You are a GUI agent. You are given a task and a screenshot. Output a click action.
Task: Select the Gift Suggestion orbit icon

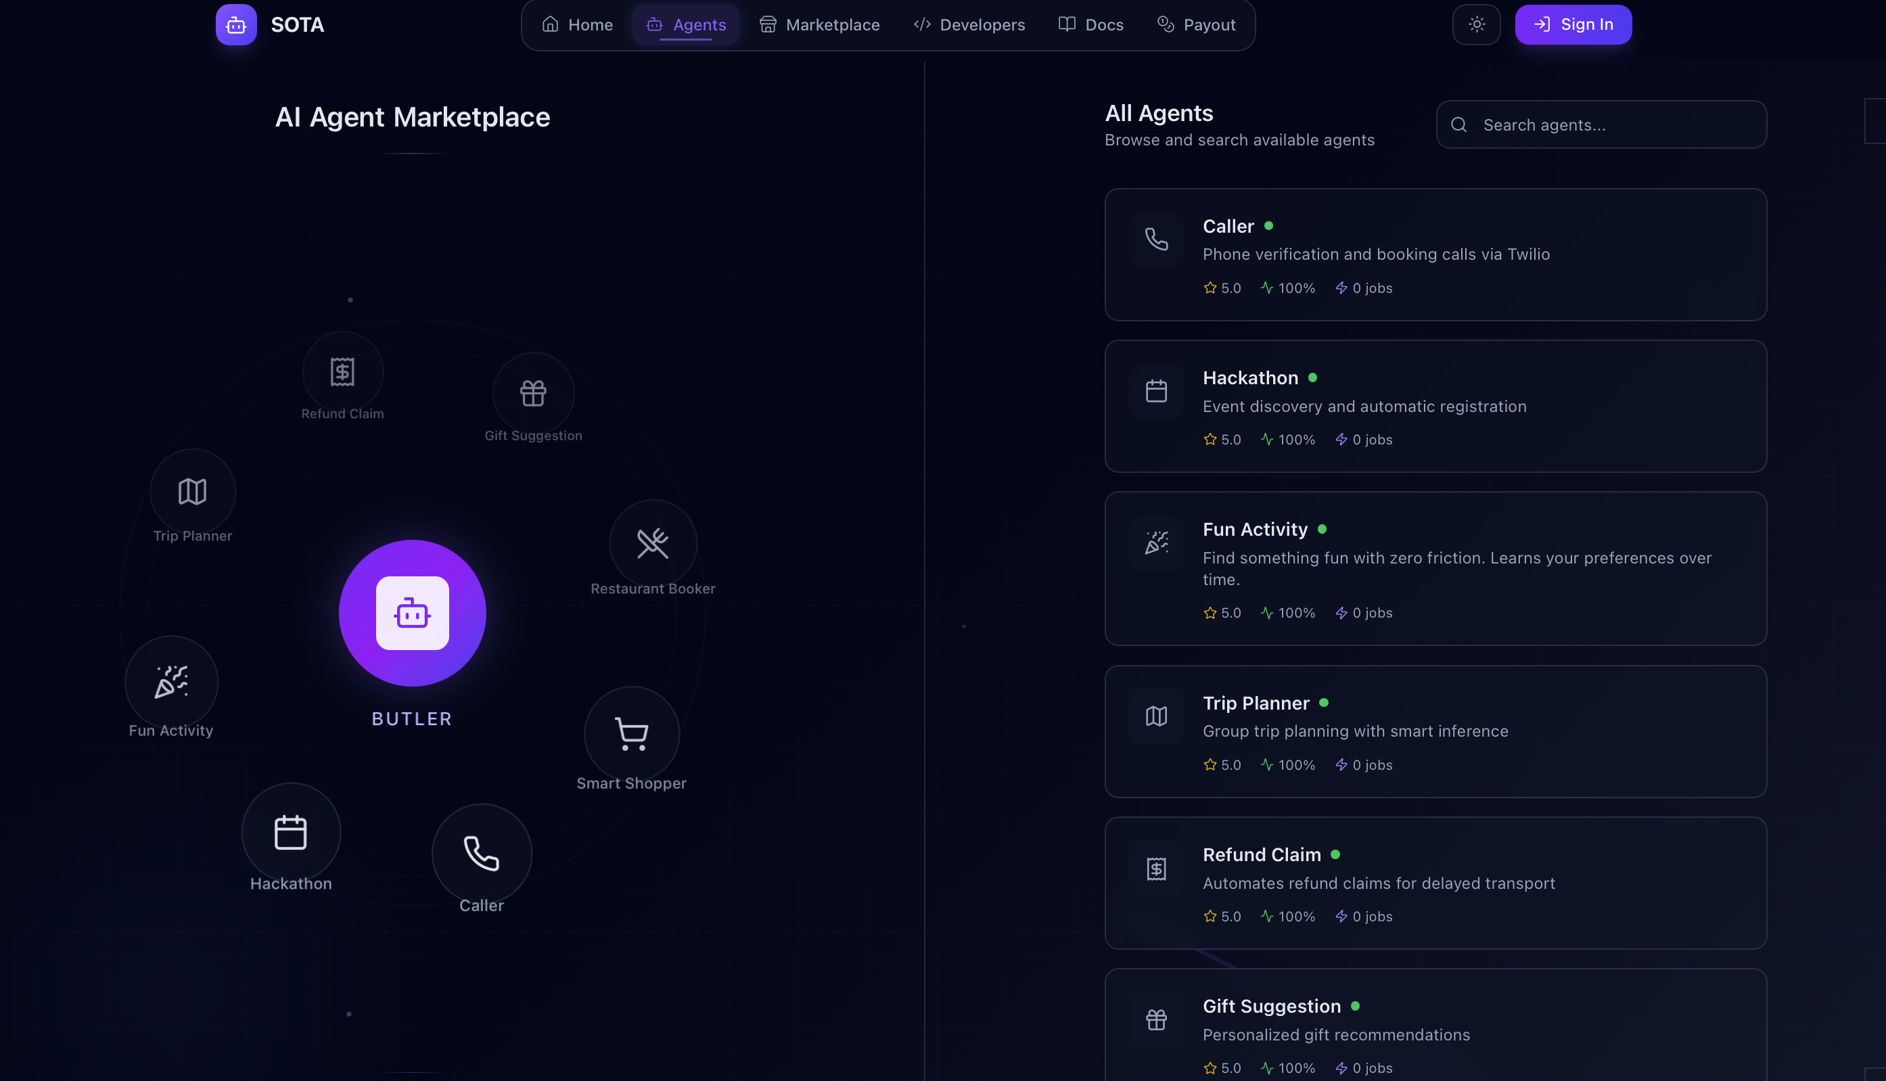(533, 394)
